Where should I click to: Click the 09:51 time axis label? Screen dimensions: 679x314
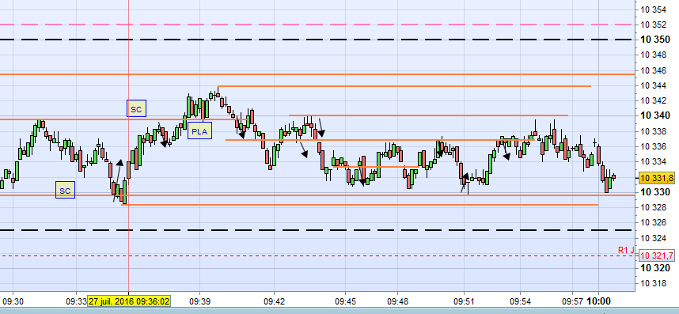coord(464,301)
